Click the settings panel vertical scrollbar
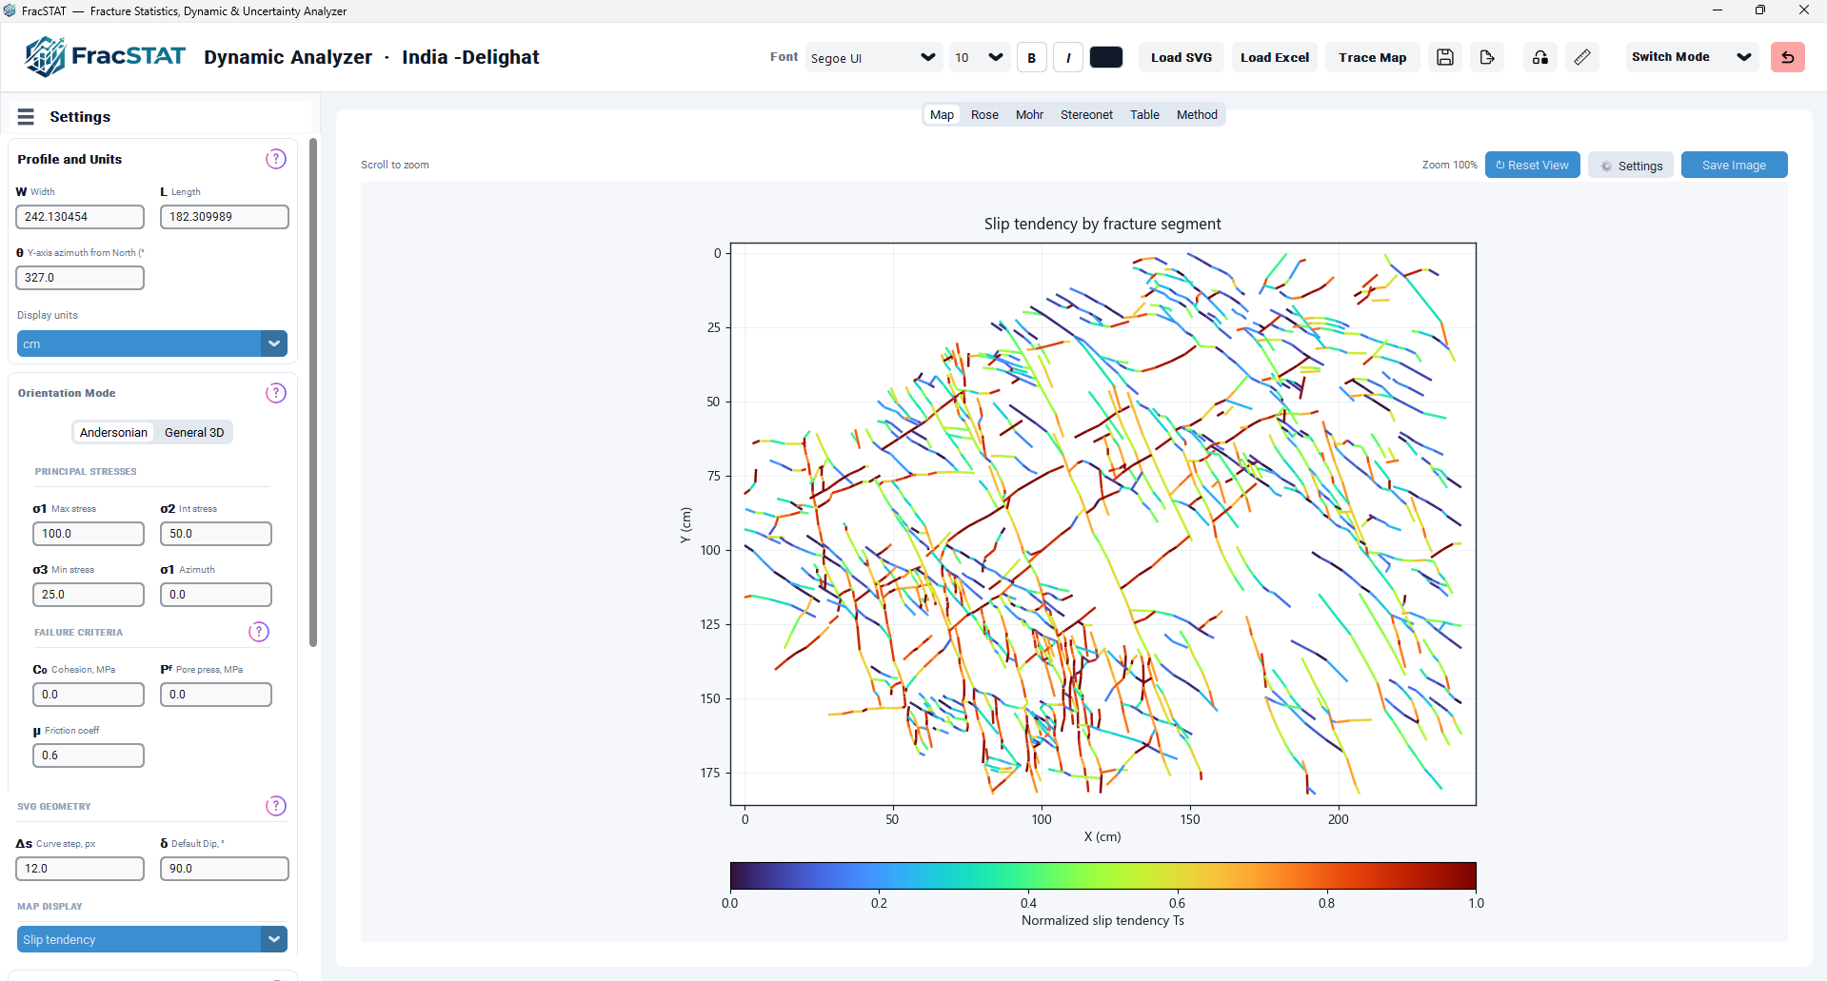 pyautogui.click(x=313, y=392)
